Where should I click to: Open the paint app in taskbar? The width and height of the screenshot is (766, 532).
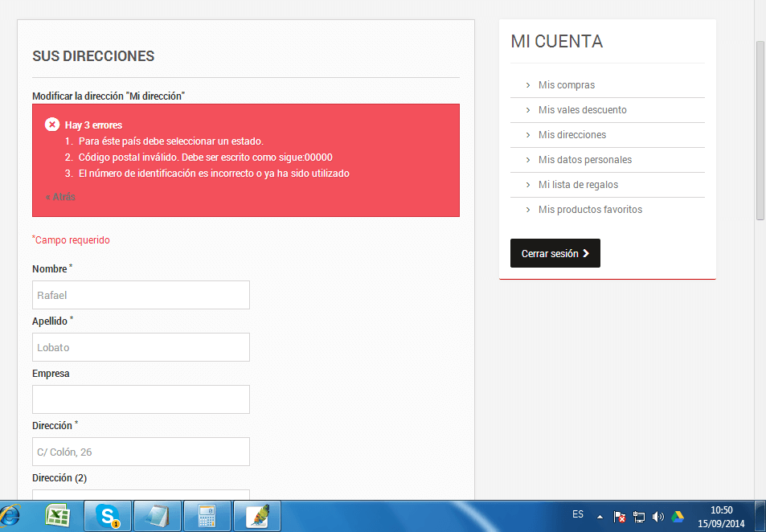point(257,516)
